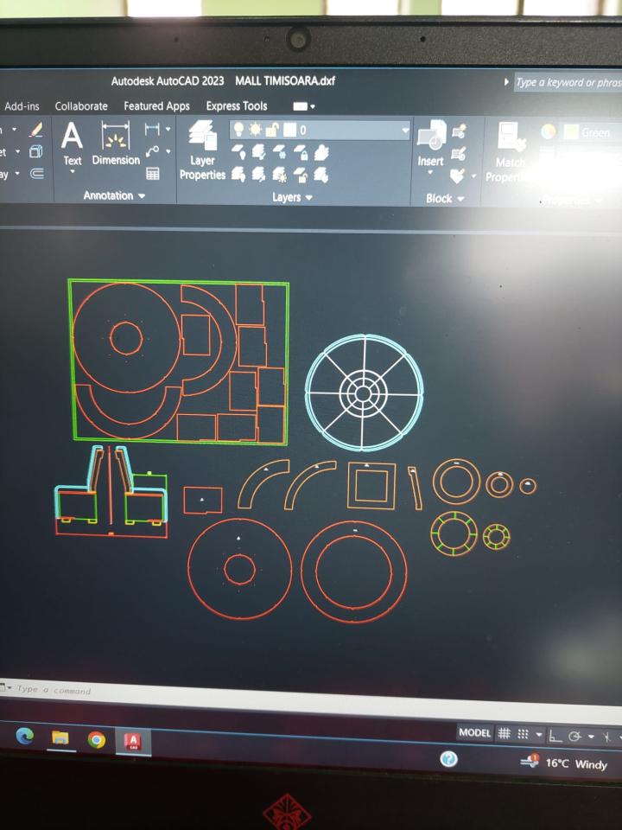Open the dropdown under Insert

click(x=430, y=173)
